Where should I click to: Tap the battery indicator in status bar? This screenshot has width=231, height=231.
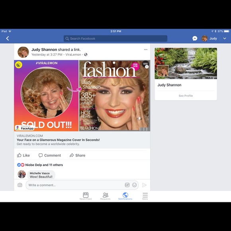pos(227,31)
